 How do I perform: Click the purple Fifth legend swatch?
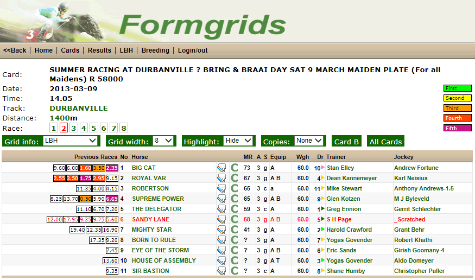458,128
